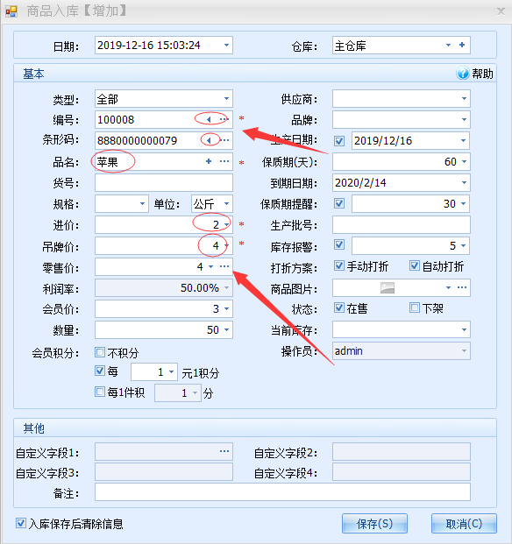The width and height of the screenshot is (512, 544).
Task: Check the 下架 status checkbox
Action: [415, 307]
